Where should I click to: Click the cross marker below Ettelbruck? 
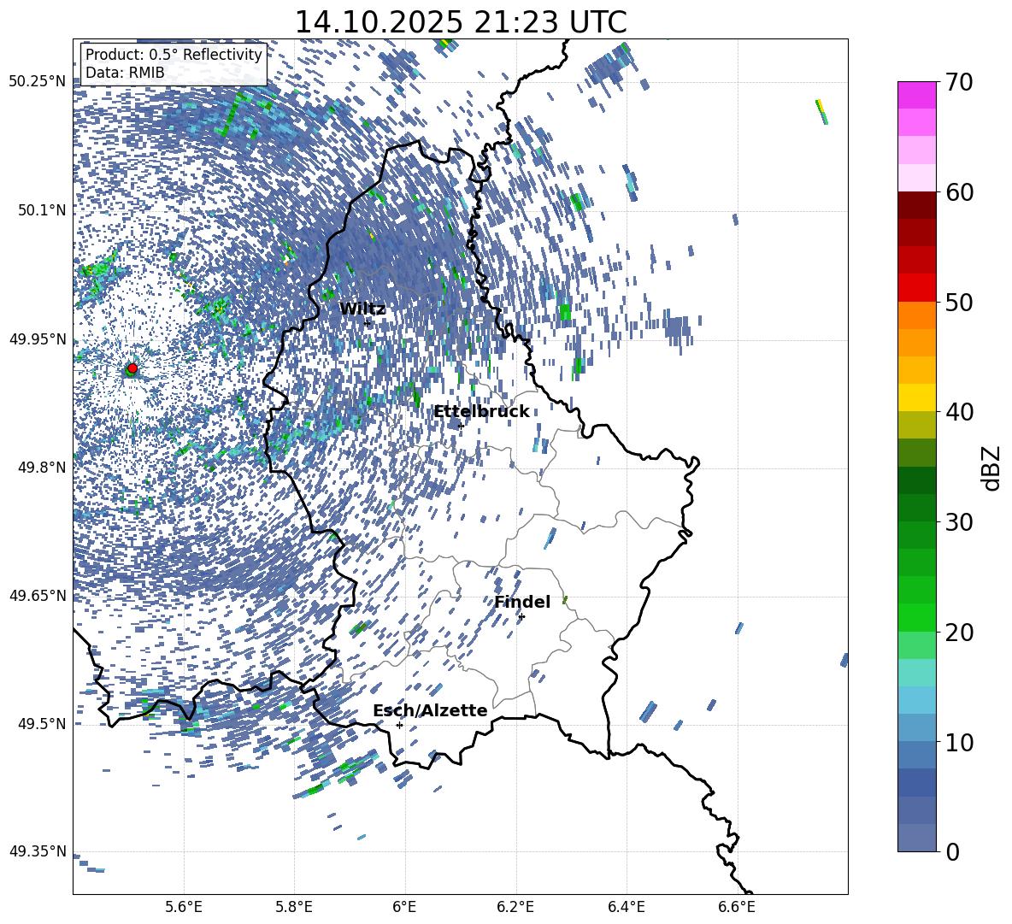(x=460, y=426)
